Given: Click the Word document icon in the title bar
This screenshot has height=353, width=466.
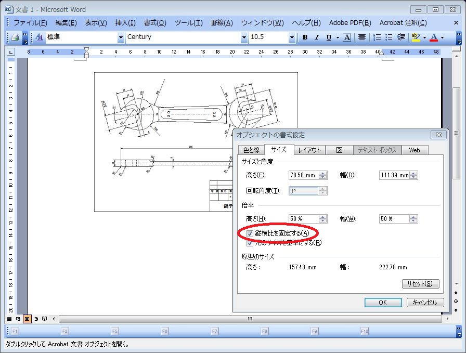Looking at the screenshot, I should pyautogui.click(x=9, y=9).
